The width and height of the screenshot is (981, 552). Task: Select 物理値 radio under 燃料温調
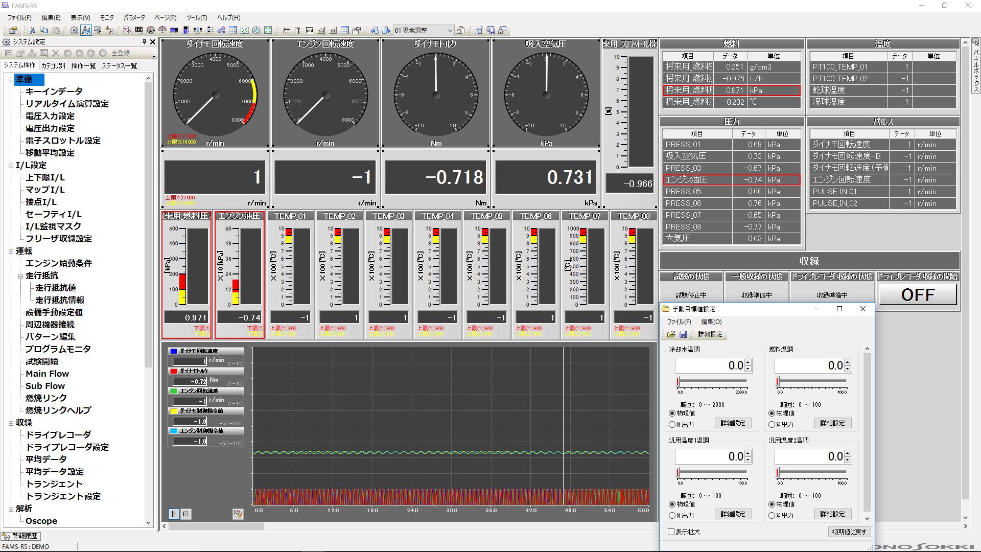click(772, 413)
